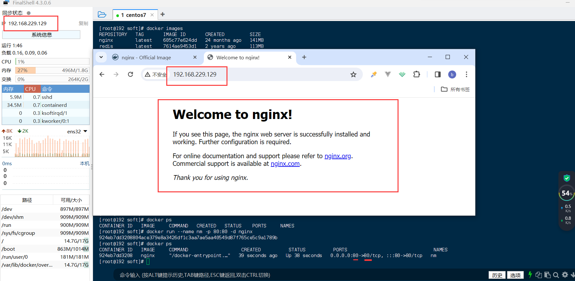The width and height of the screenshot is (575, 281).
Task: Select the /boot disk row
Action: click(45, 249)
